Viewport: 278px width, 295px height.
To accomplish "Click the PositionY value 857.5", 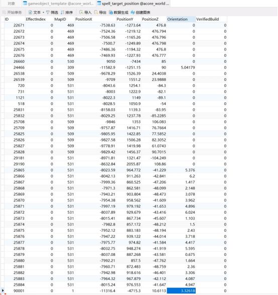I will 135,260.
